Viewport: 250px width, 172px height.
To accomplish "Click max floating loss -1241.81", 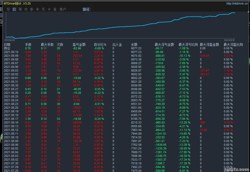I will [x=160, y=134].
